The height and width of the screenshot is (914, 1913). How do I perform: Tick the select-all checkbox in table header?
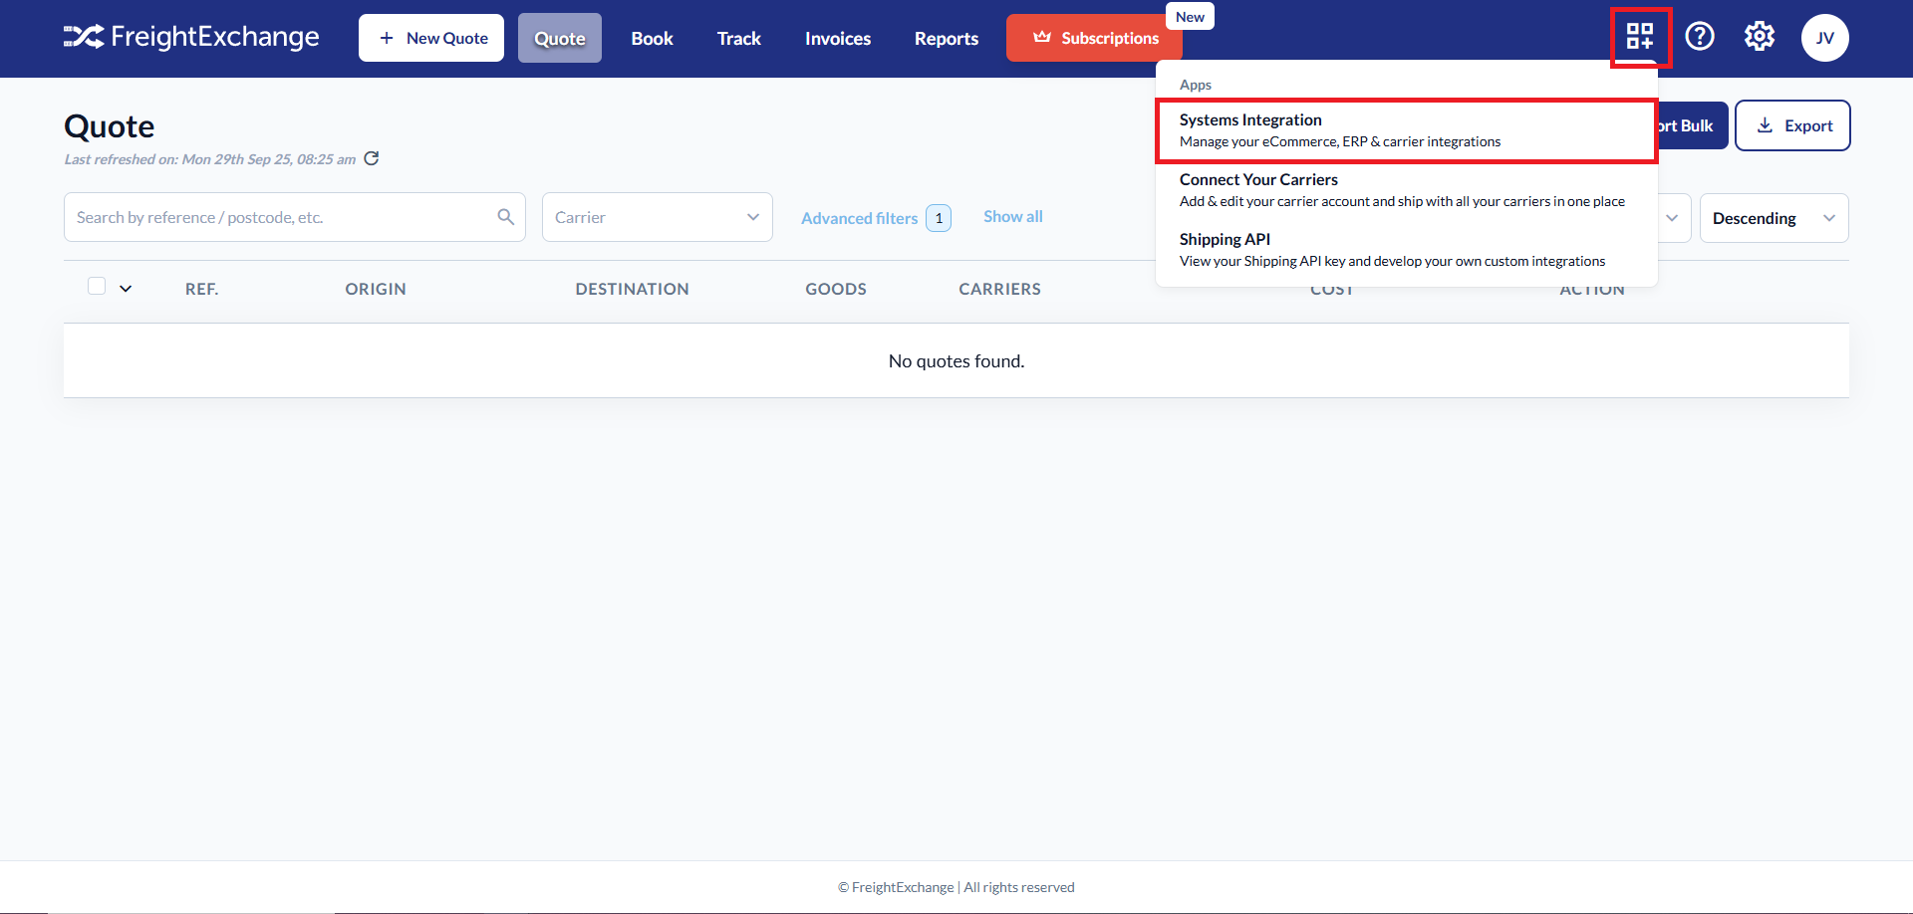97,287
